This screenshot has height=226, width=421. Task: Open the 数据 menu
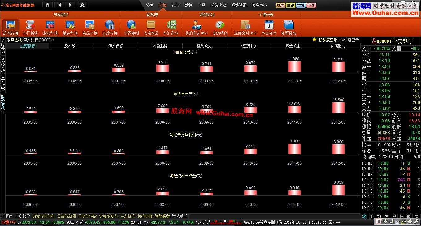189,5
